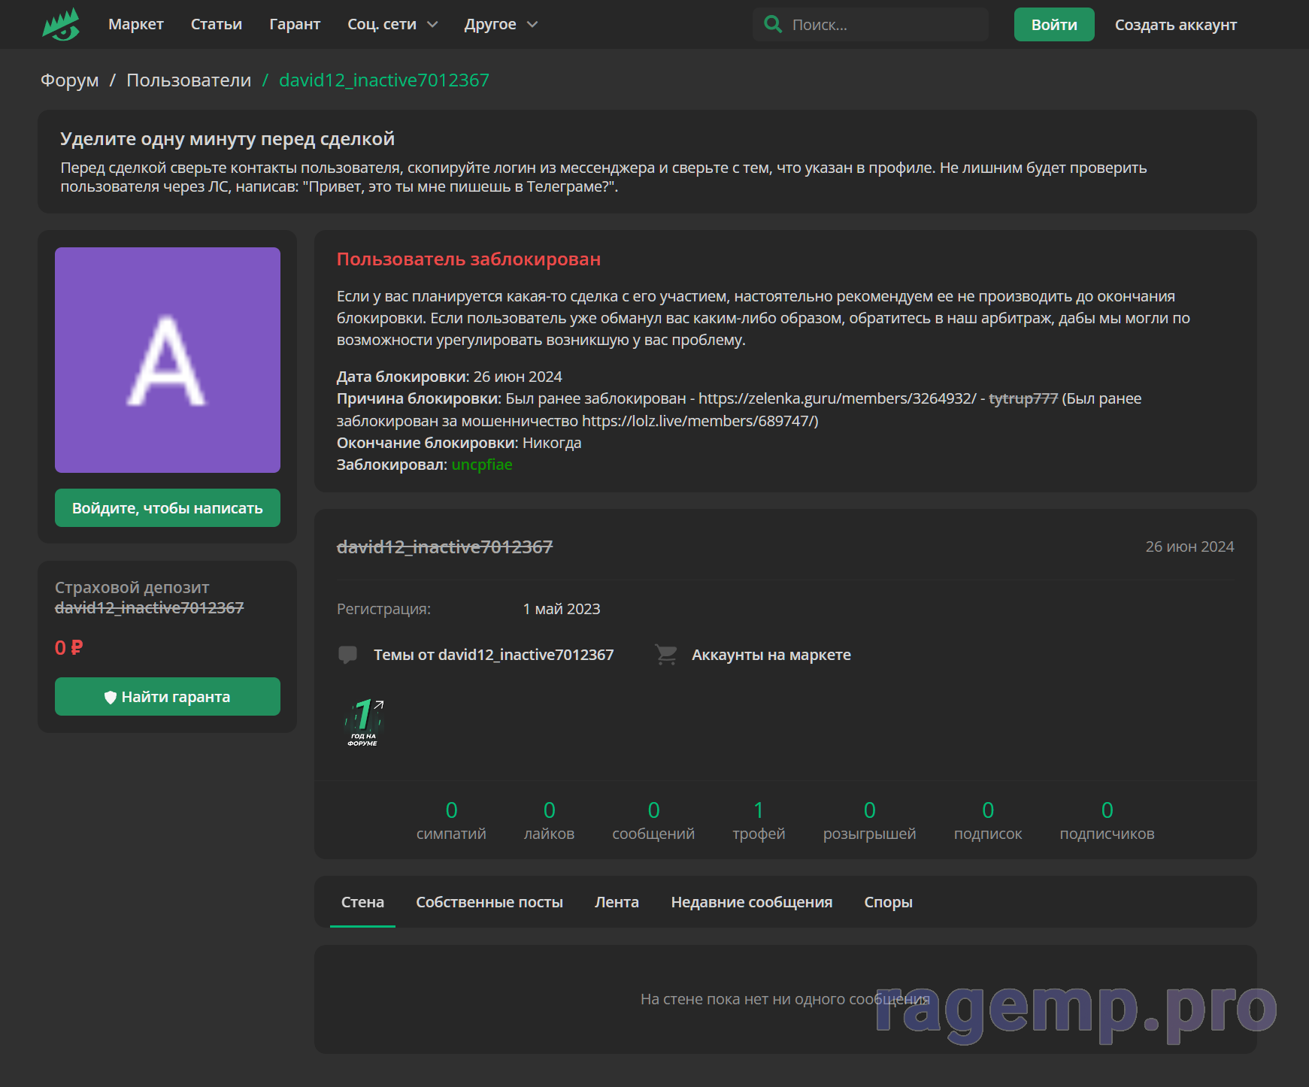
Task: Open the purple avatar thumbnail
Action: (167, 360)
